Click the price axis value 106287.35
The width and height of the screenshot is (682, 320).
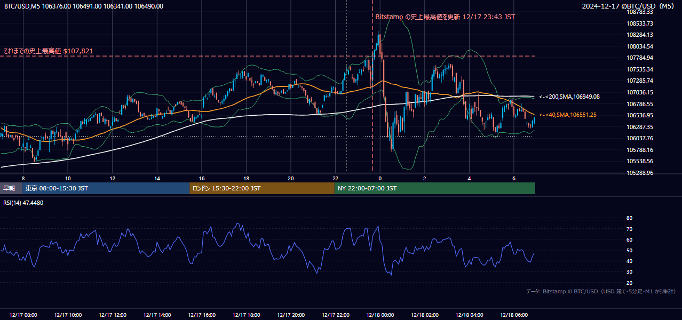pos(640,127)
